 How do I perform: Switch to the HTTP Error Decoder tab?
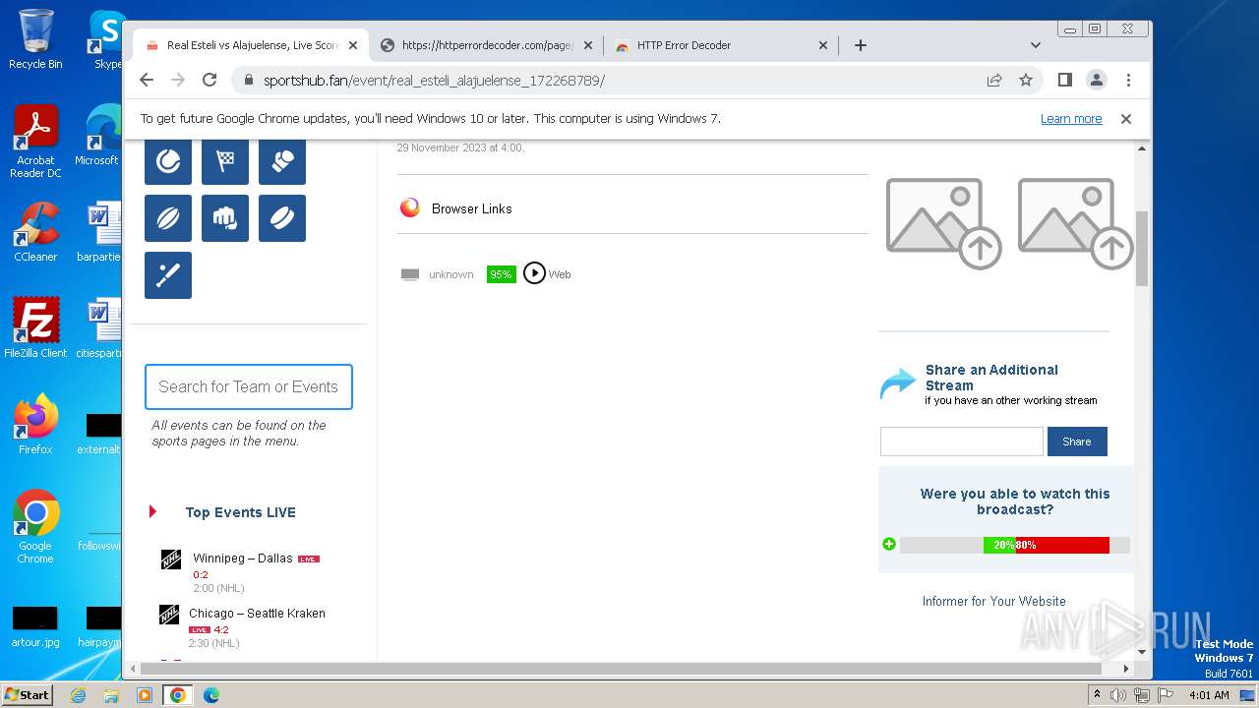pyautogui.click(x=721, y=45)
